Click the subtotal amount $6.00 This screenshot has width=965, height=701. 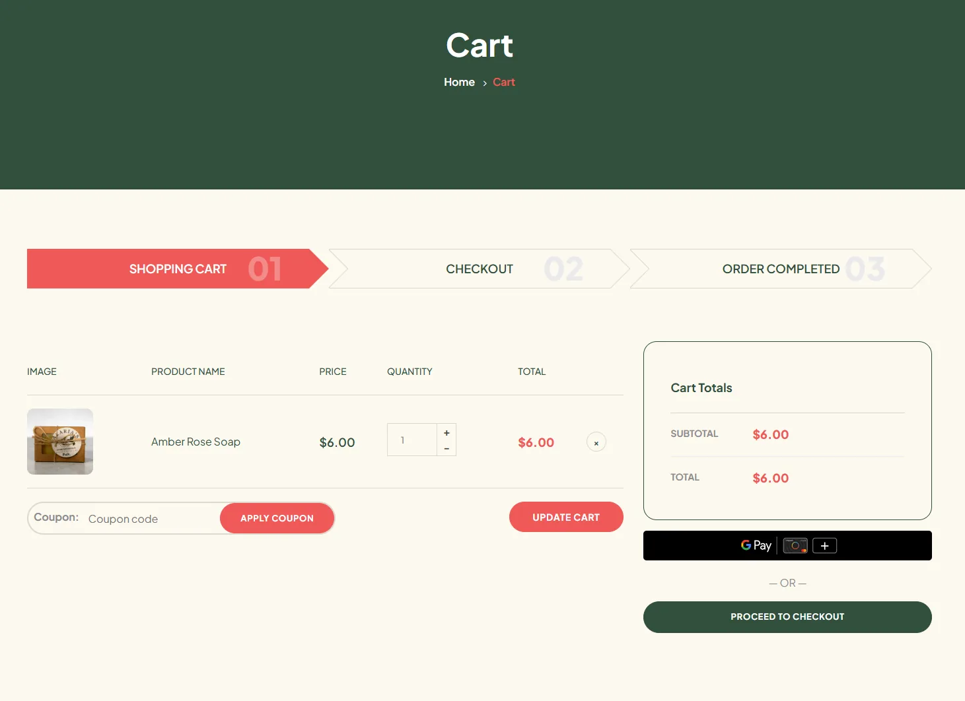point(771,434)
